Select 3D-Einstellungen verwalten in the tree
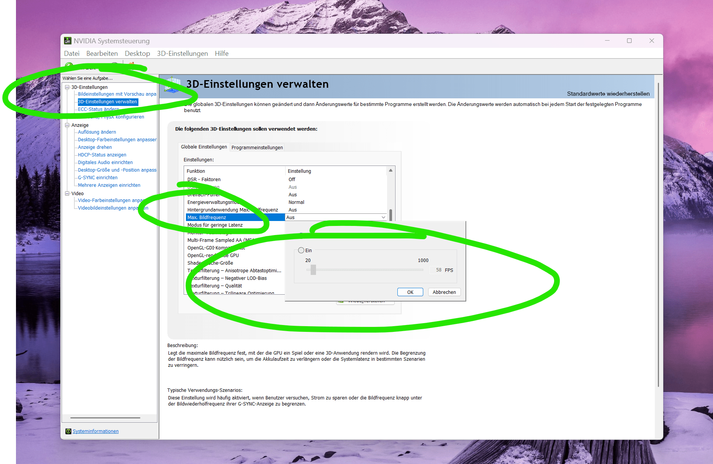 108,102
